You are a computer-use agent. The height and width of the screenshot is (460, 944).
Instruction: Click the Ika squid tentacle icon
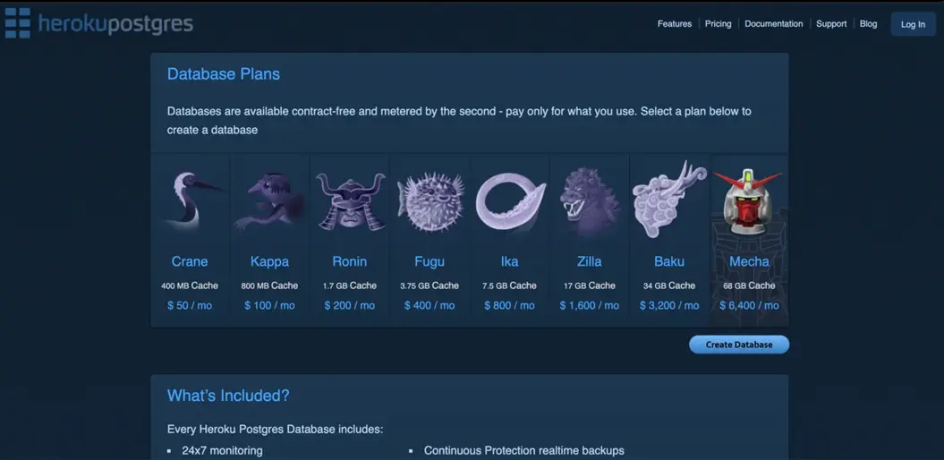509,201
